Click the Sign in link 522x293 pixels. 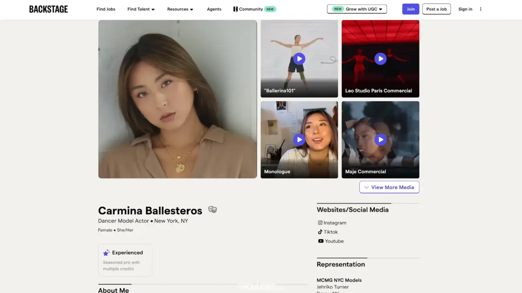coord(465,9)
